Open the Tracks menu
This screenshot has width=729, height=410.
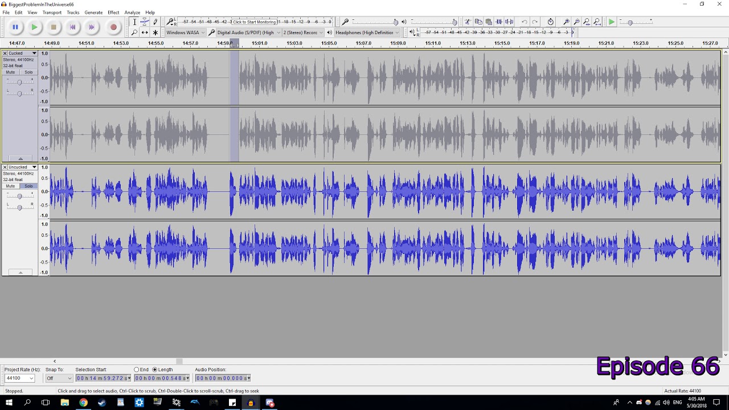(73, 13)
